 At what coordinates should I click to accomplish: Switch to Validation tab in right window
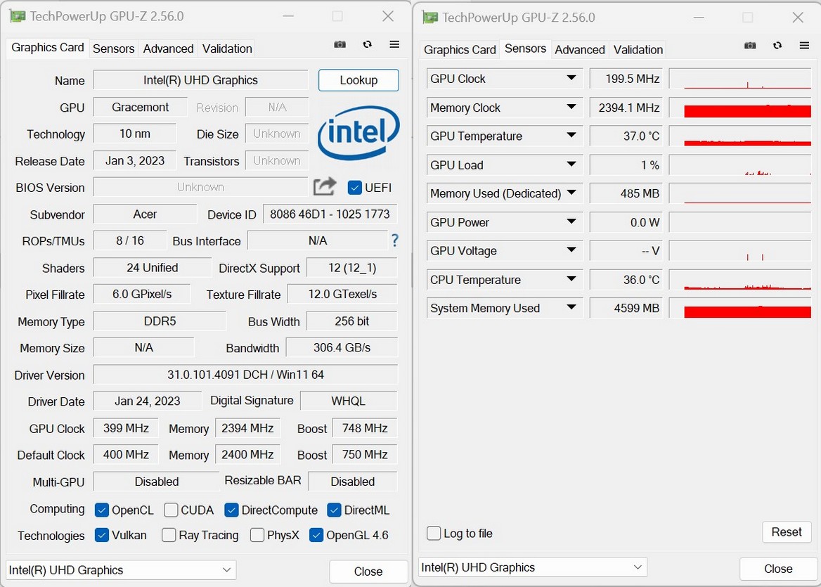pos(638,50)
